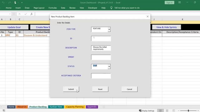Image resolution: width=200 pixels, height=112 pixels.
Task: Click the Redo arrow in title bar
Action: click(9, 2)
